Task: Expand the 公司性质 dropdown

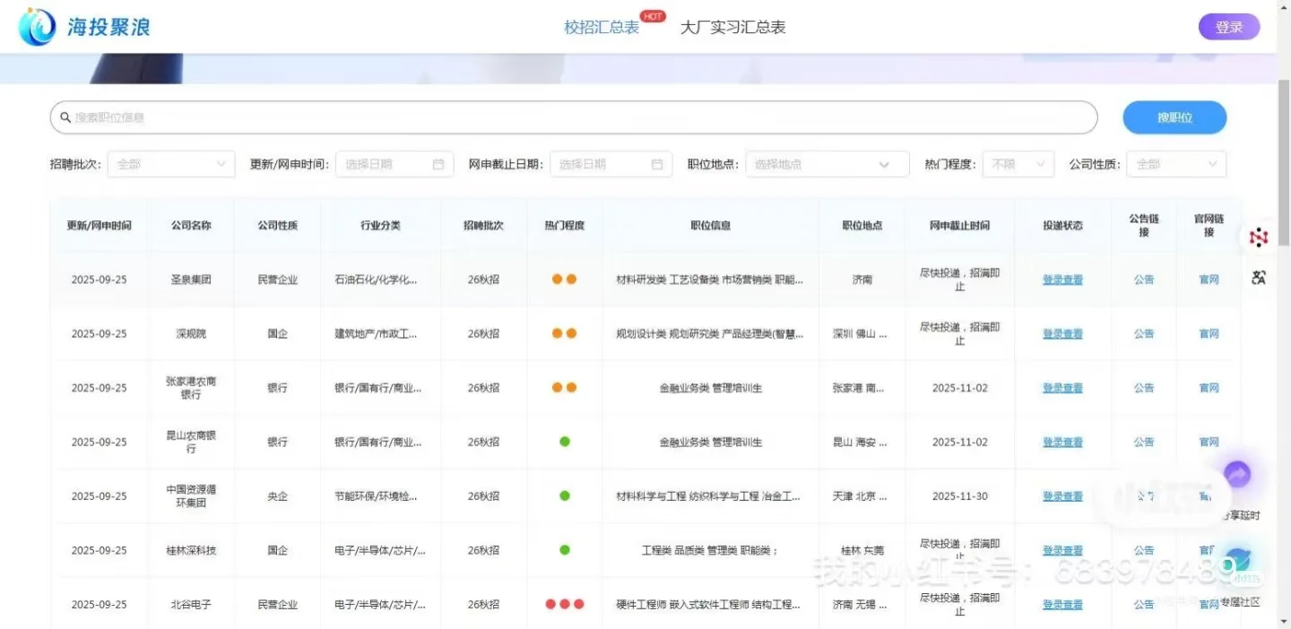Action: 1176,164
